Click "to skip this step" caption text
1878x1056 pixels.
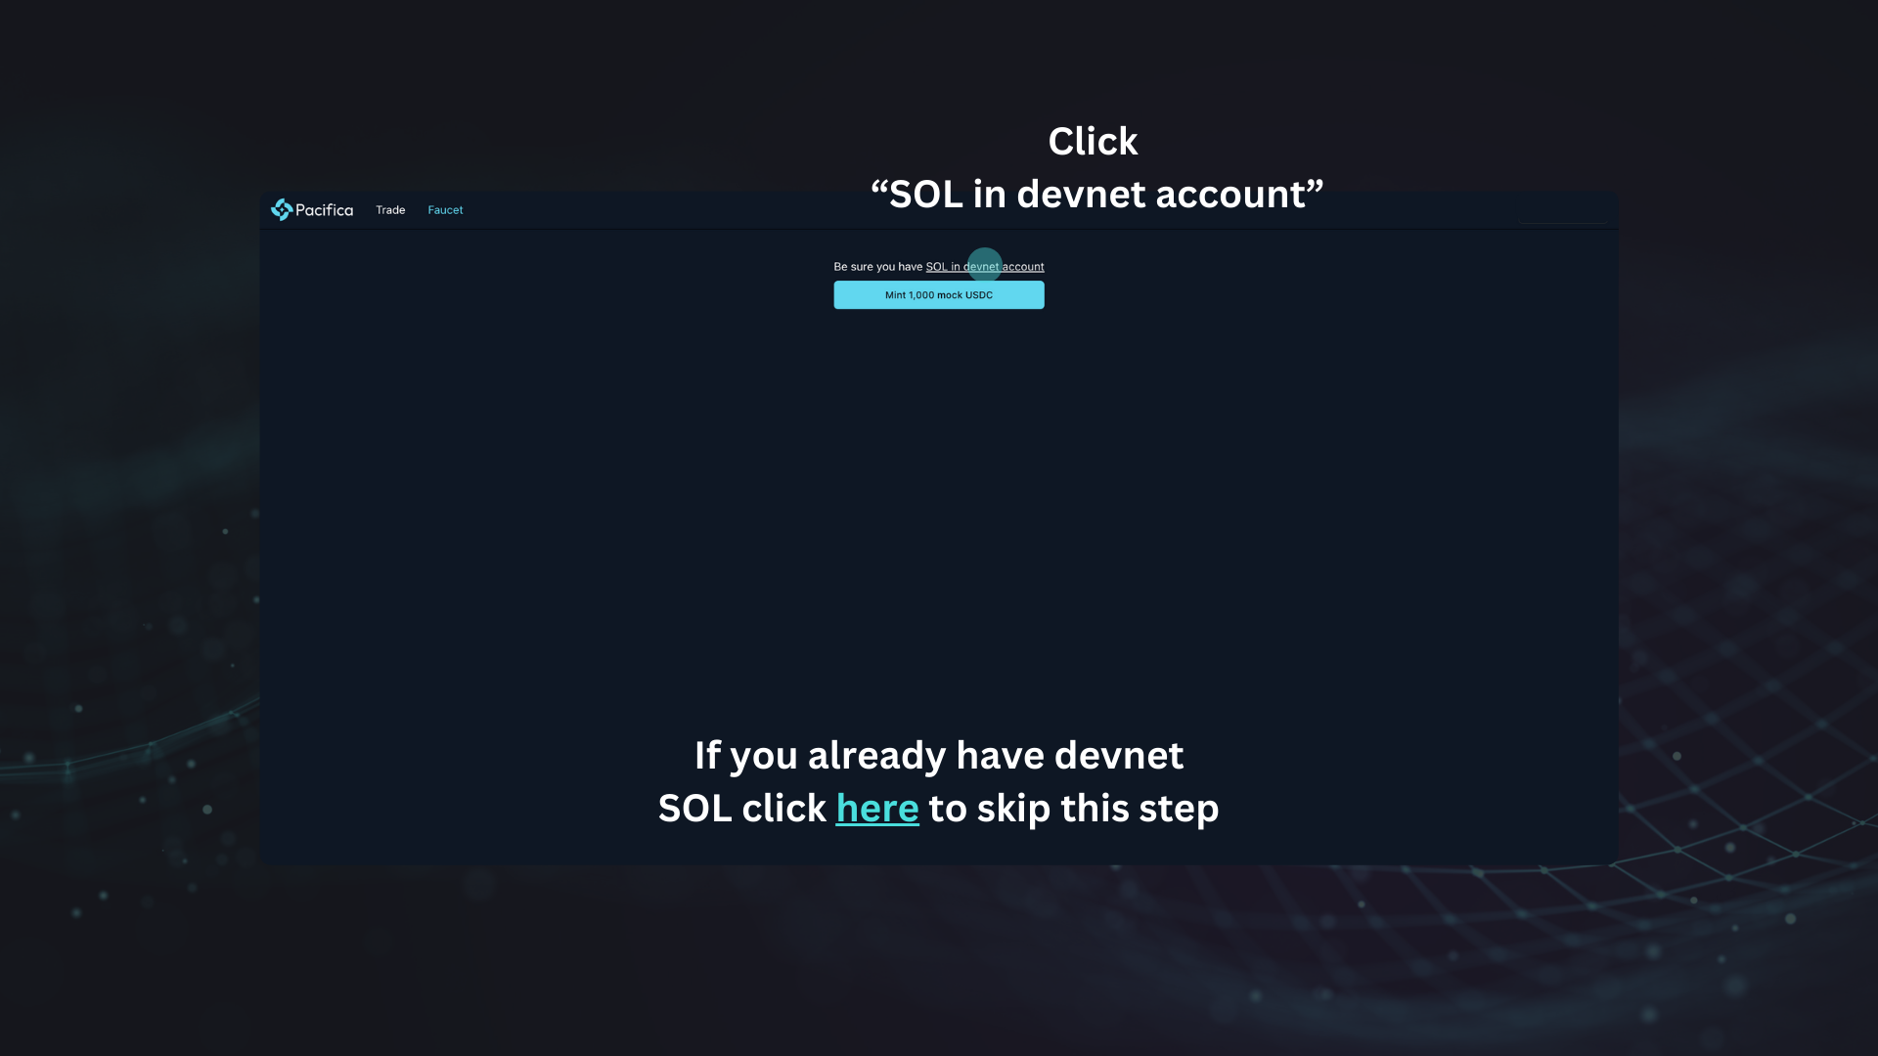pos(1074,809)
